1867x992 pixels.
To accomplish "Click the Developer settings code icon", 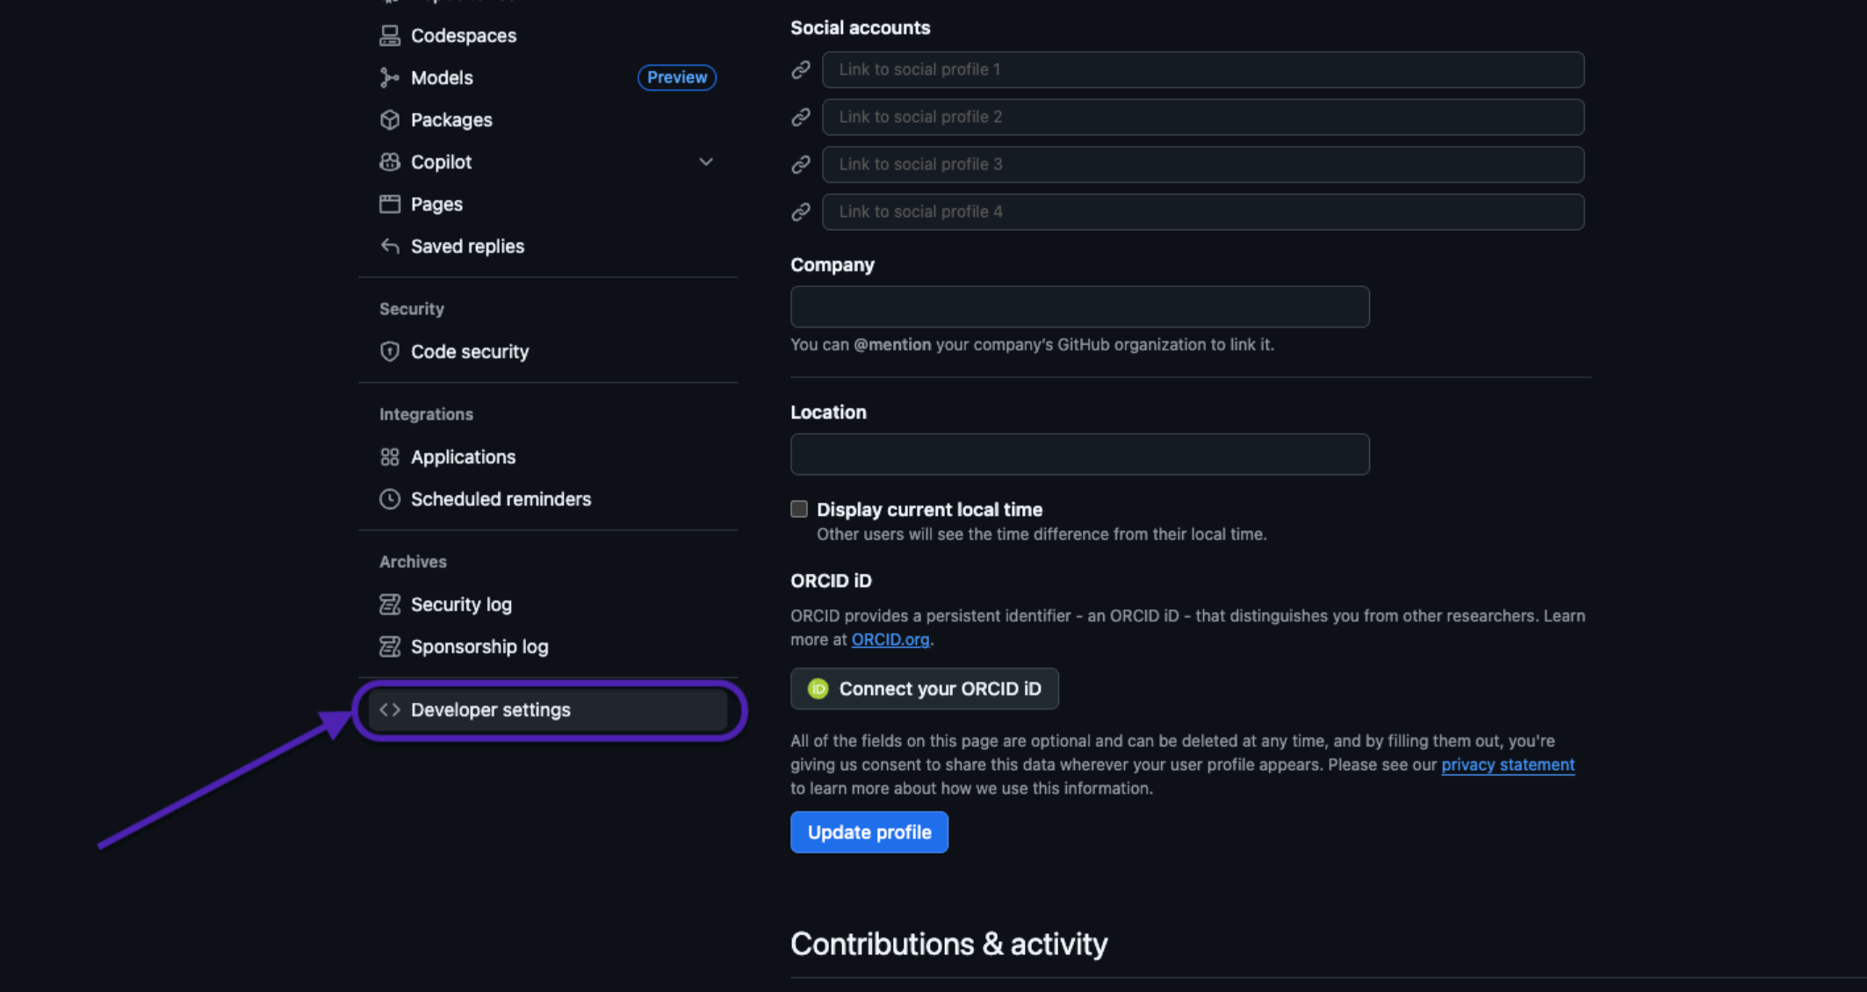I will click(x=389, y=709).
